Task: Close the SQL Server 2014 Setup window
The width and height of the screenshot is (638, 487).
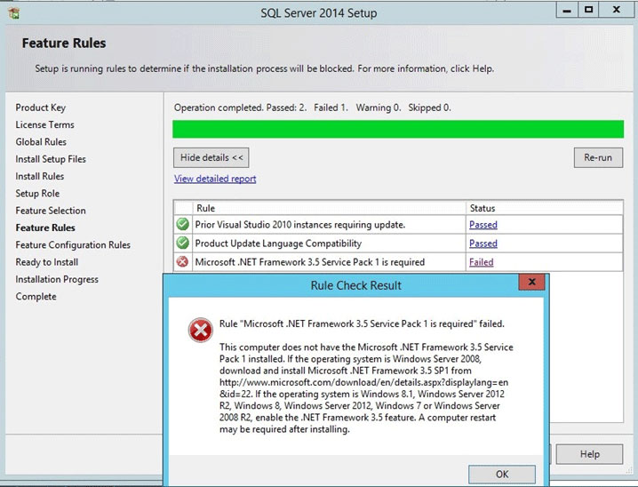Action: [x=617, y=10]
